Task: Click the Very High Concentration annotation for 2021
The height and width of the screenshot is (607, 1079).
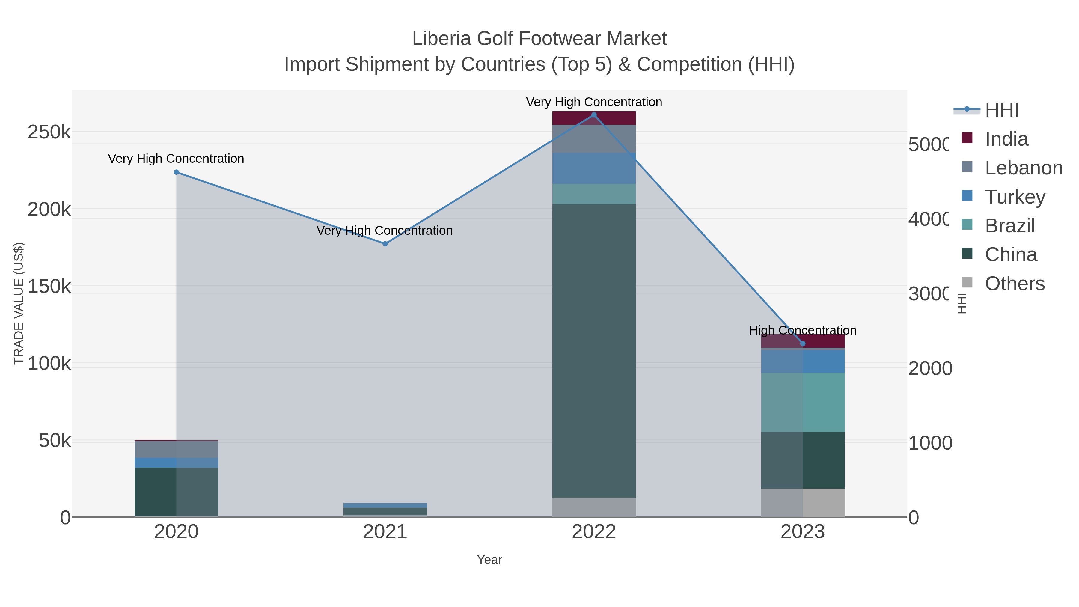Action: (385, 231)
